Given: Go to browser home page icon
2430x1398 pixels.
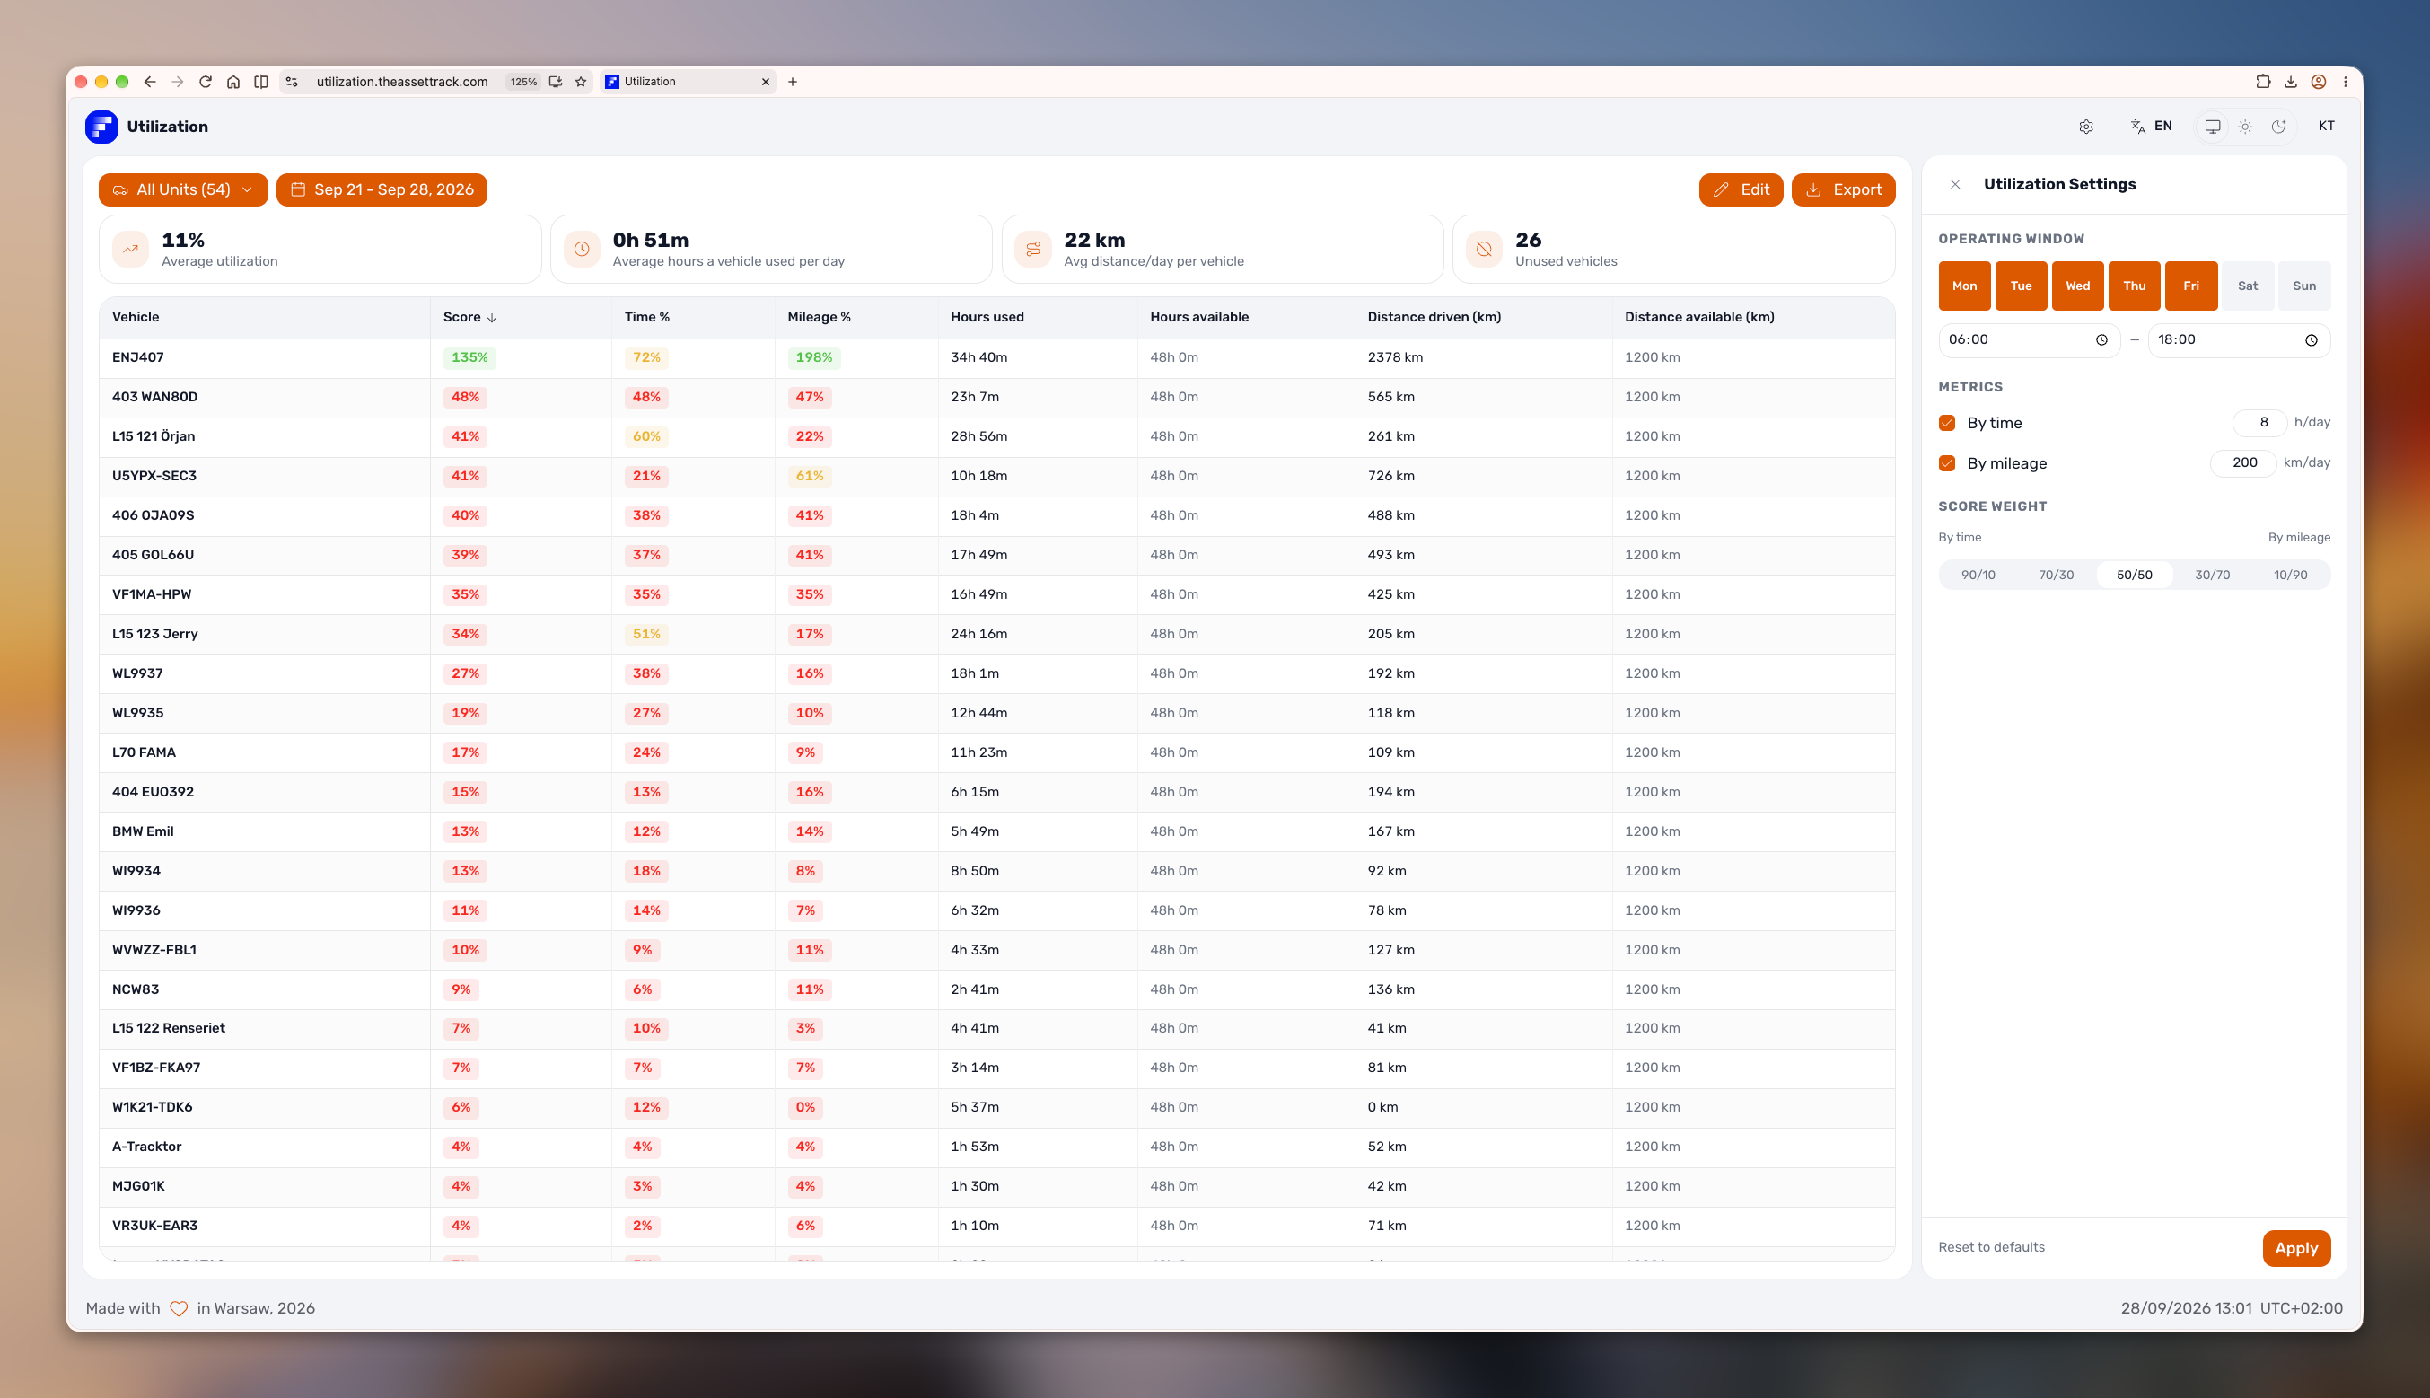Looking at the screenshot, I should (x=233, y=82).
